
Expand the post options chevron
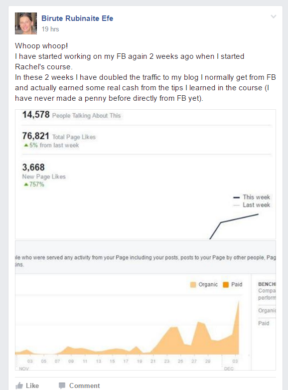click(x=274, y=16)
